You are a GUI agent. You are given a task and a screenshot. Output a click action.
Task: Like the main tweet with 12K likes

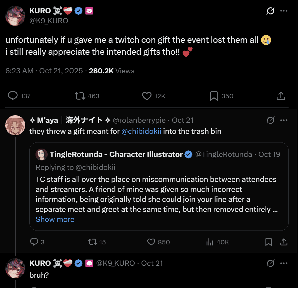click(x=147, y=96)
